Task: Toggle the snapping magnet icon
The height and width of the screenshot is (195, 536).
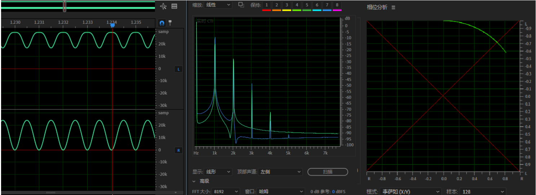Action: coord(162,23)
